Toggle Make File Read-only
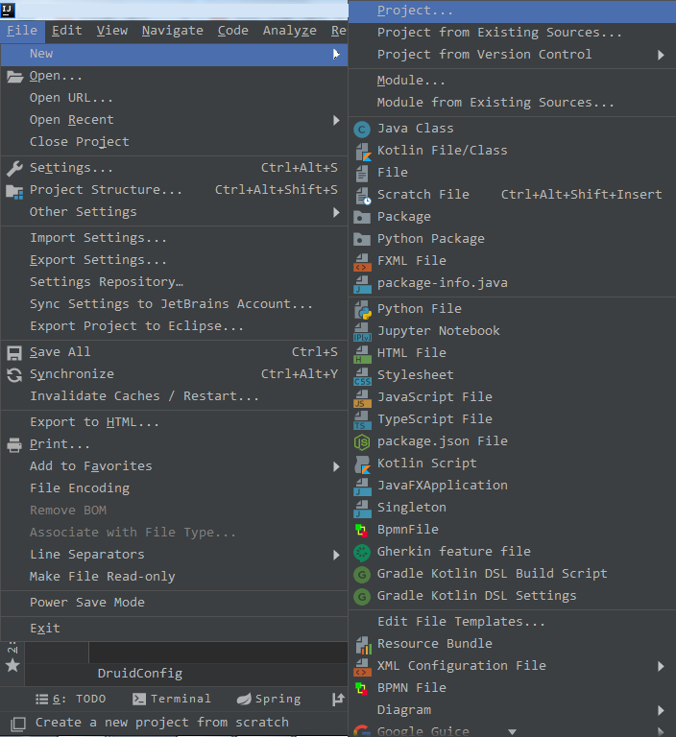This screenshot has height=737, width=676. pyautogui.click(x=102, y=577)
